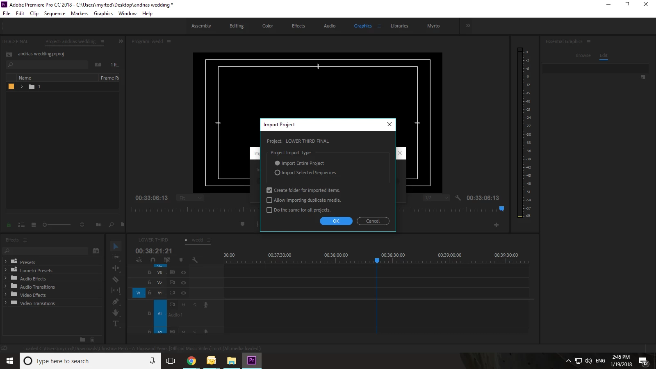Toggle lock on track V3
Viewport: 656px width, 369px height.
(x=150, y=272)
